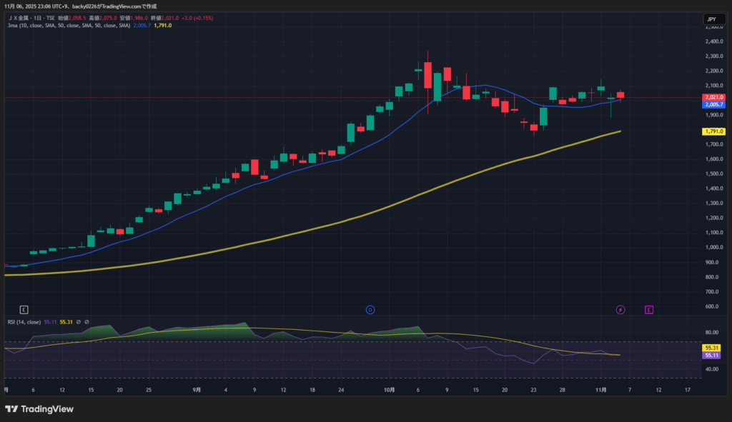Open the JPY currency selector
Screen dimensions: 732x422
[712, 19]
